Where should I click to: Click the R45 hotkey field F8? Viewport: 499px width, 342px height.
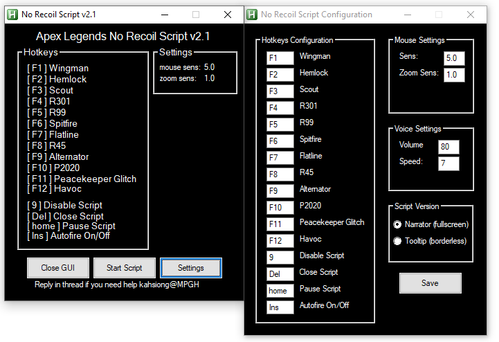coord(280,174)
